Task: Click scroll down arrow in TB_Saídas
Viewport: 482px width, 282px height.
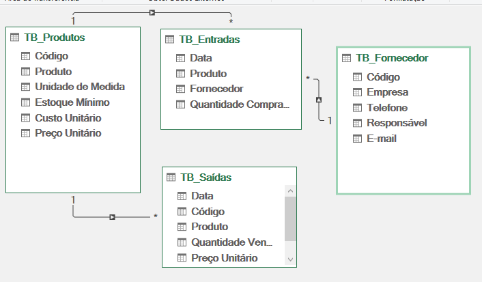Action: pos(290,259)
